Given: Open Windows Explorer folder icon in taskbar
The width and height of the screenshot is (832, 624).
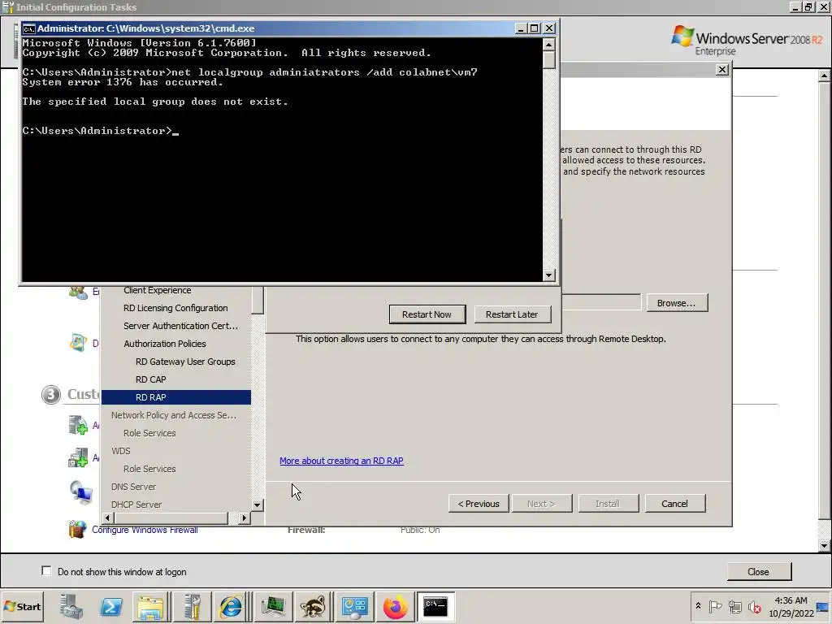Looking at the screenshot, I should click(150, 606).
